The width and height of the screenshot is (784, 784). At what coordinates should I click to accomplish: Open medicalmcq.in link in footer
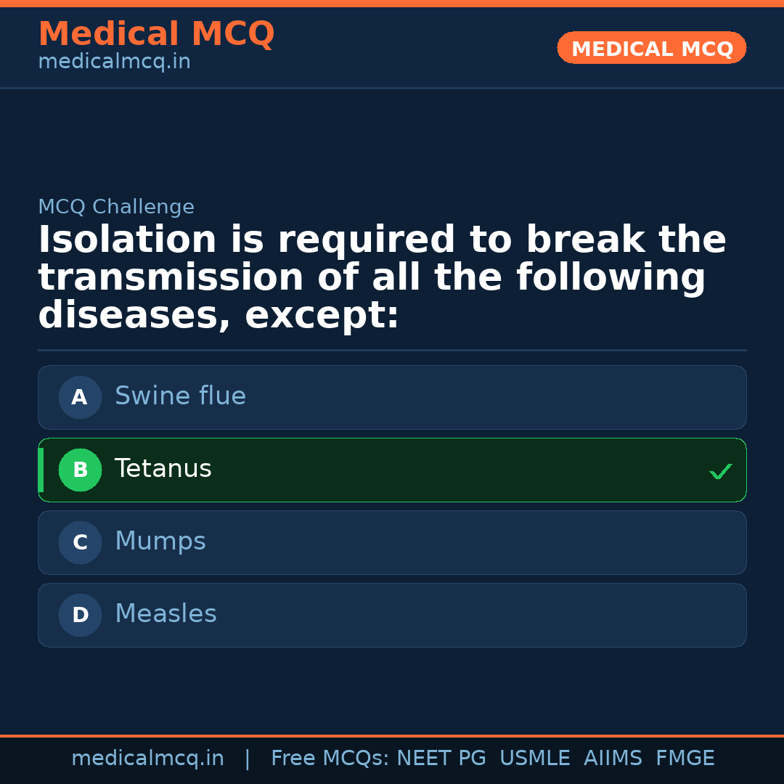coord(147,758)
